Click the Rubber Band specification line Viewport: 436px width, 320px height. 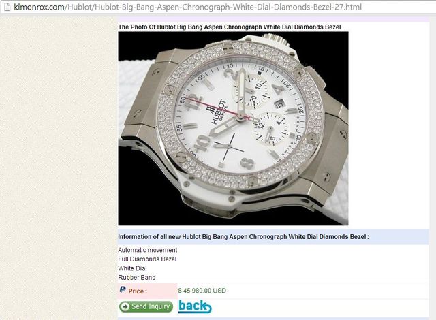coord(137,278)
